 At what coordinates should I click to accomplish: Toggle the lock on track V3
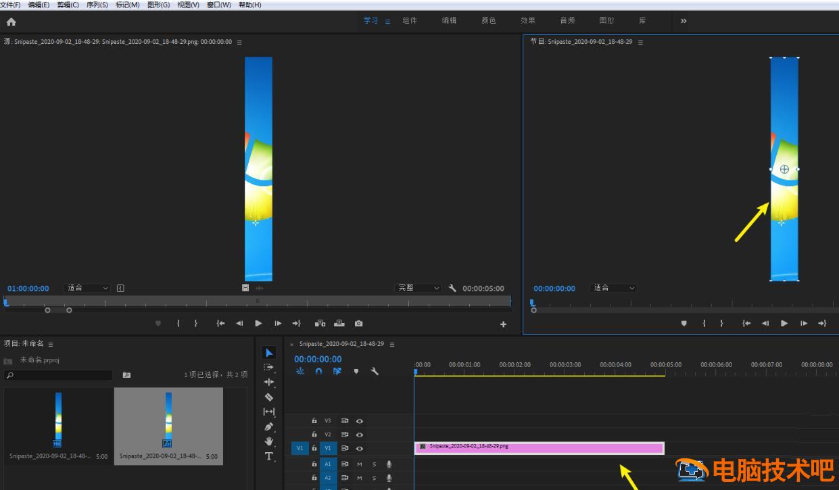[314, 421]
